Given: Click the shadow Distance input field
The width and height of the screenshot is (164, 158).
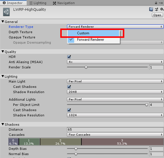Looking at the screenshot, I should [x=115, y=129].
